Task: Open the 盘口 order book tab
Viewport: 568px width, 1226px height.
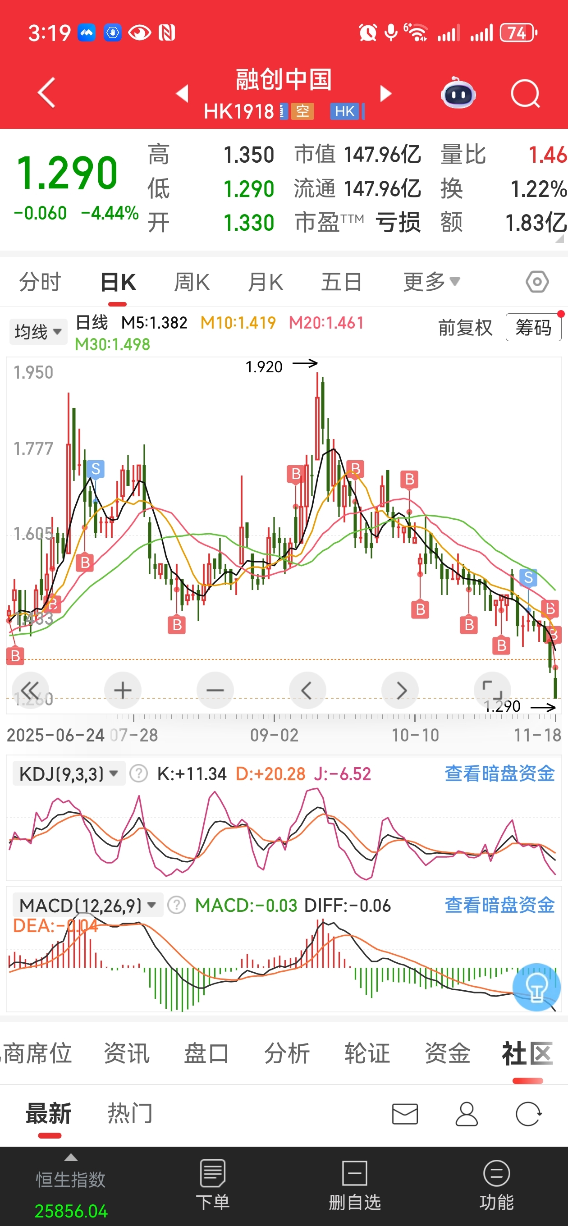Action: pyautogui.click(x=206, y=1052)
